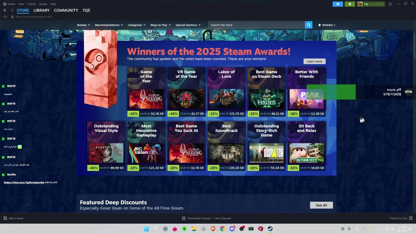Viewport: 416px width, 234px height.
Task: Click the system tray volume icon
Action: [x=392, y=229]
